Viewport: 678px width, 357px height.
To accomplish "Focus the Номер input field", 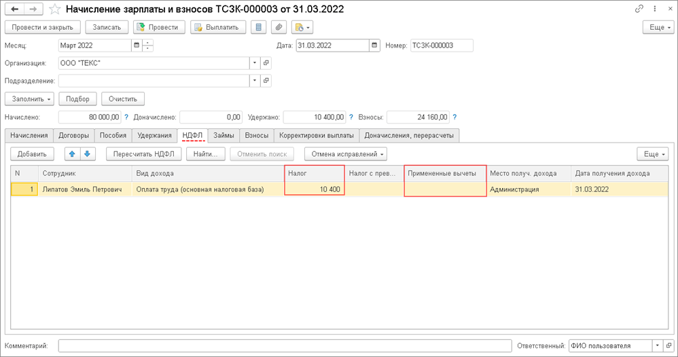I will (x=442, y=45).
